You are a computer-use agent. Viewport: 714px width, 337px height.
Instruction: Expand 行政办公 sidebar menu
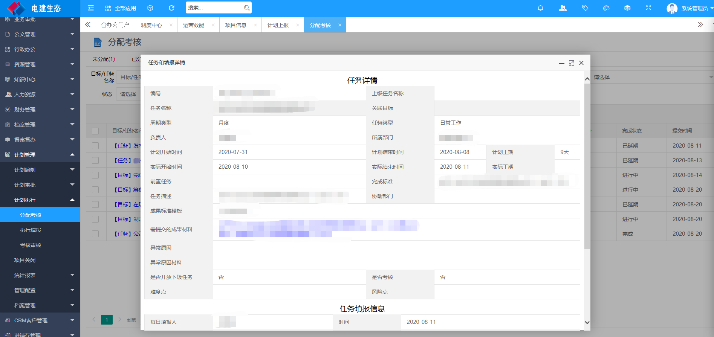[x=40, y=49]
